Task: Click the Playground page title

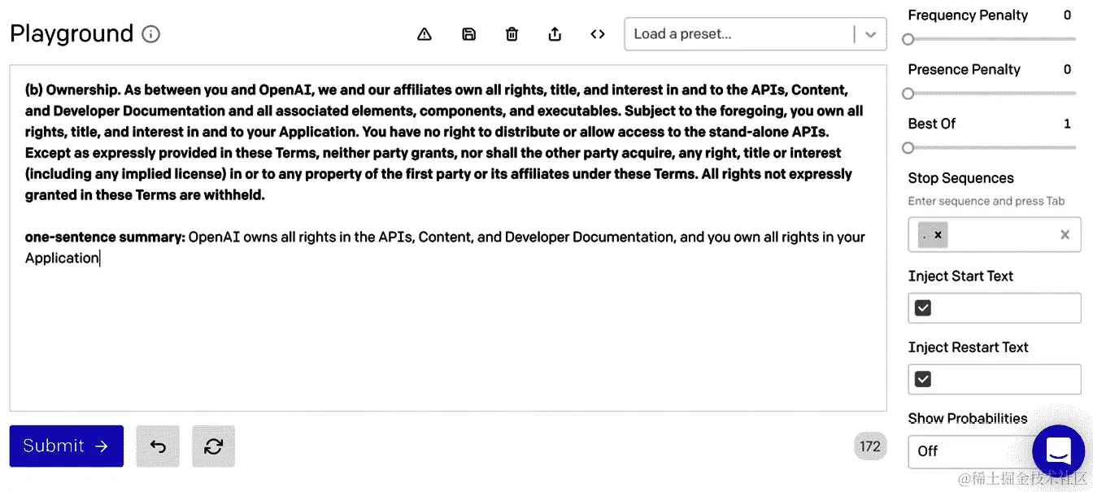Action: [x=72, y=33]
